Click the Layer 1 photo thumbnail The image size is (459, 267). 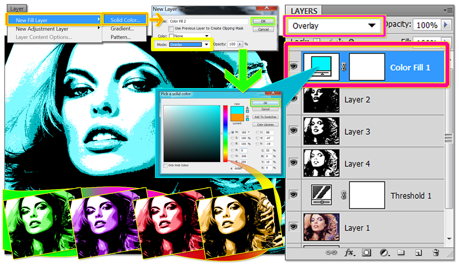point(321,227)
